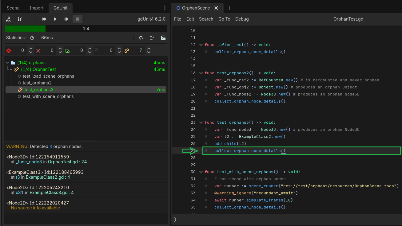This screenshot has width=402, height=226.
Task: Collapse the OrphanTest suite node
Action: [11, 69]
